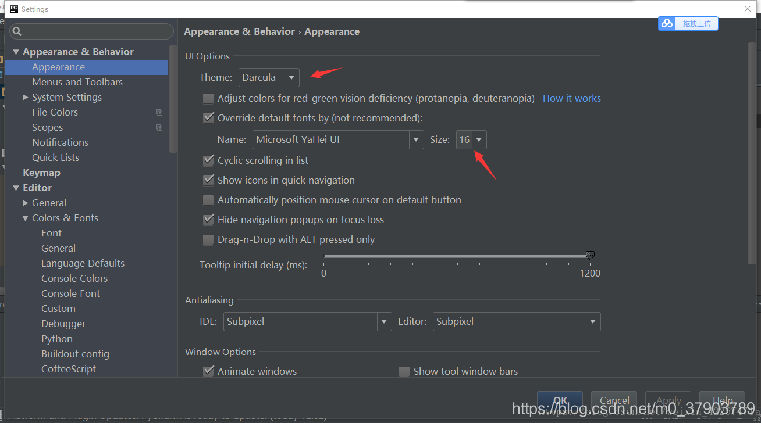Close the Settings dialog with the X
This screenshot has width=761, height=423.
(748, 9)
